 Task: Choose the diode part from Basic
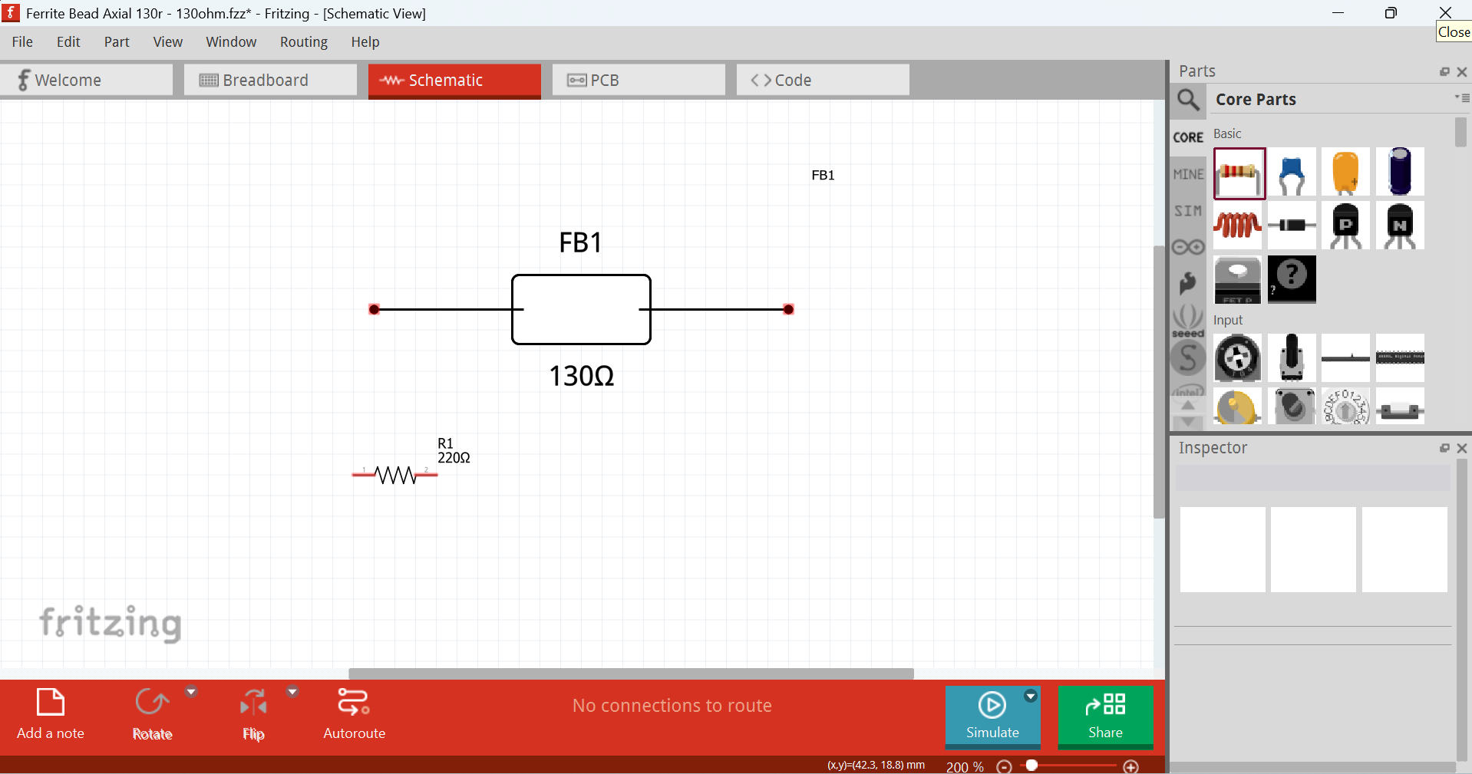pyautogui.click(x=1292, y=226)
